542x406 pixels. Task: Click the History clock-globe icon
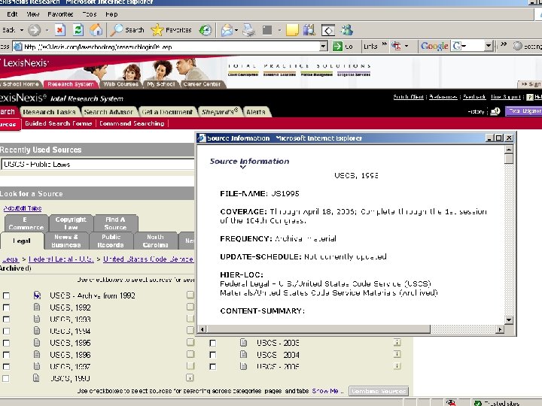(206, 30)
